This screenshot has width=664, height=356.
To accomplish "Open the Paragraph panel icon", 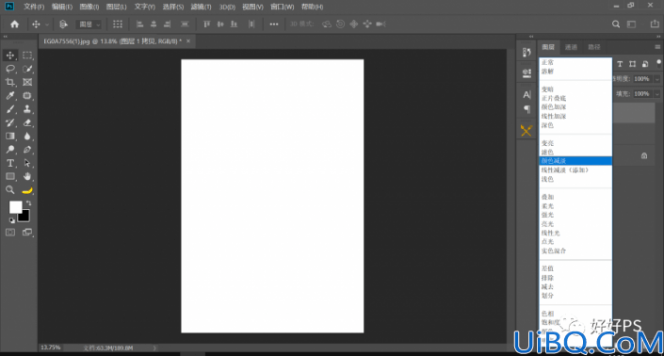I will point(526,109).
